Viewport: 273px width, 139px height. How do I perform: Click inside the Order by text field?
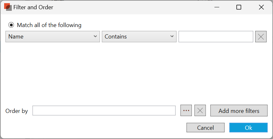104,111
